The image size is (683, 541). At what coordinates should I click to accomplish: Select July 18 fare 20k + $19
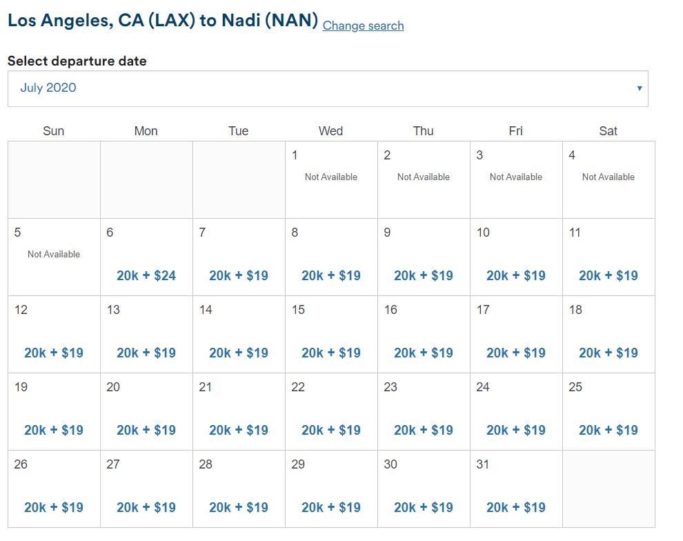pos(608,353)
